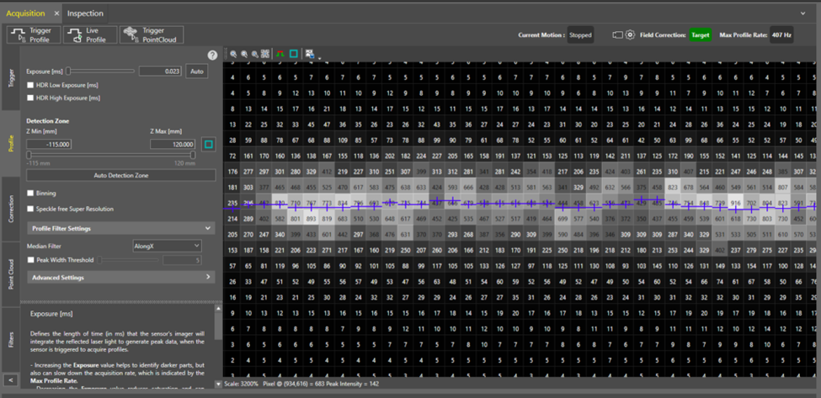Expand the Advanced Settings section
This screenshot has width=821, height=398.
click(208, 277)
